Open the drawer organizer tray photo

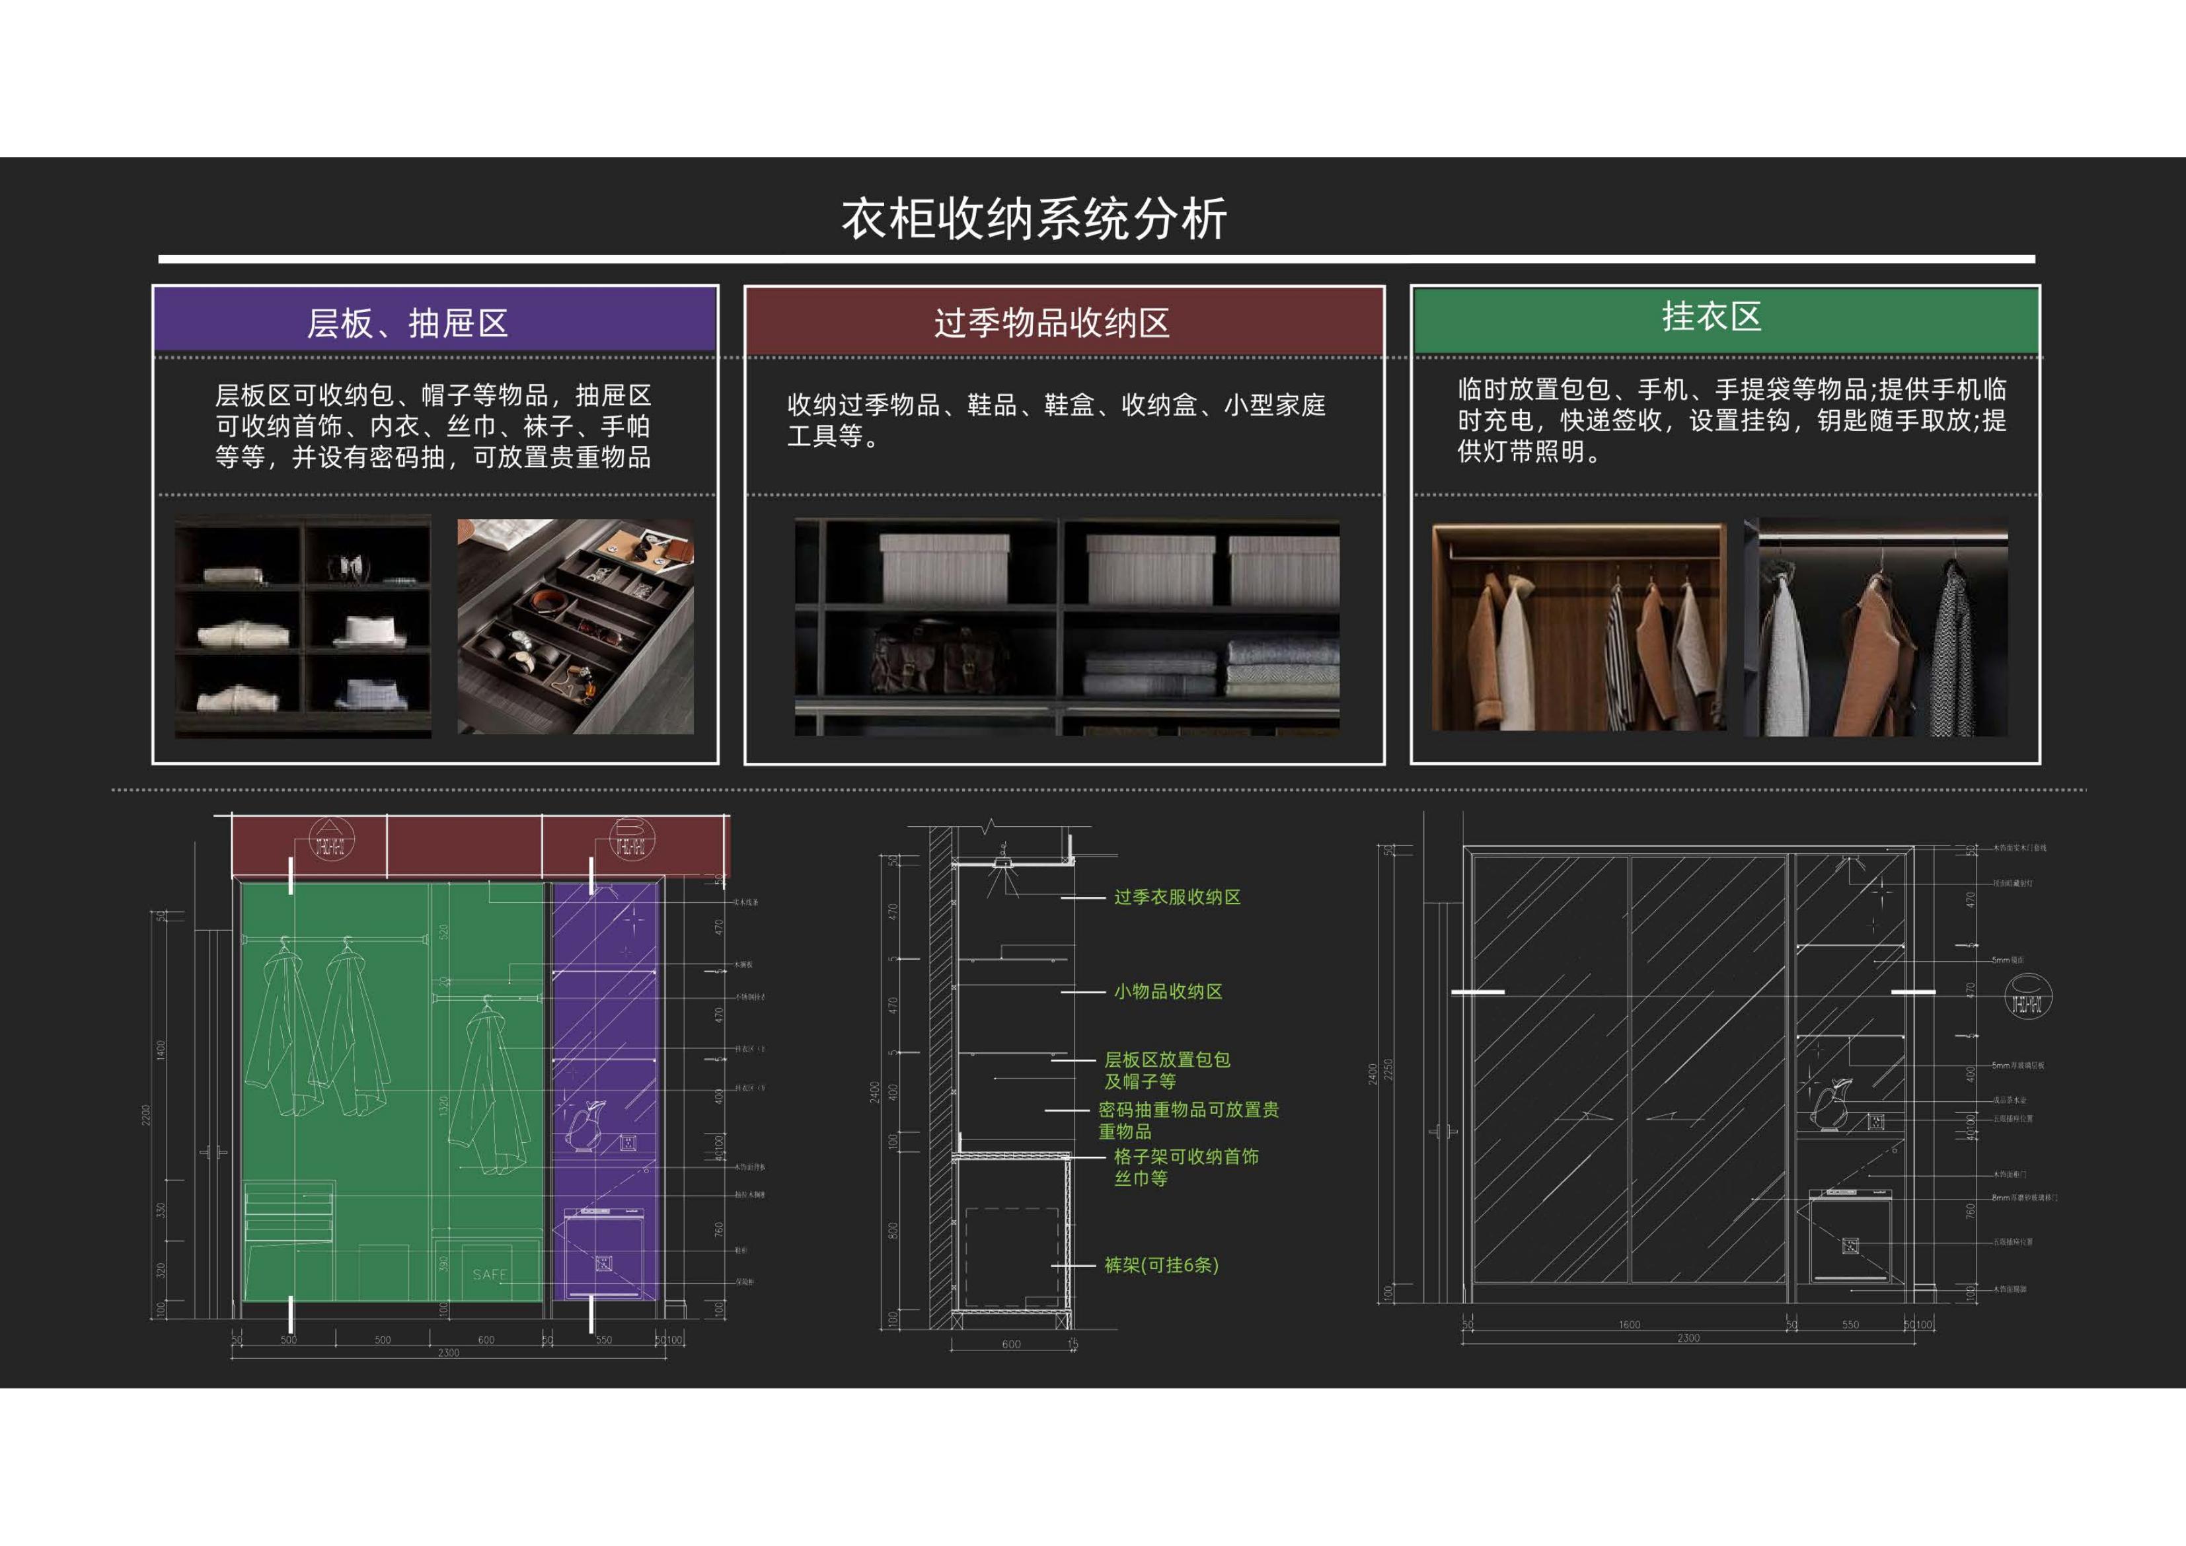pyautogui.click(x=575, y=626)
